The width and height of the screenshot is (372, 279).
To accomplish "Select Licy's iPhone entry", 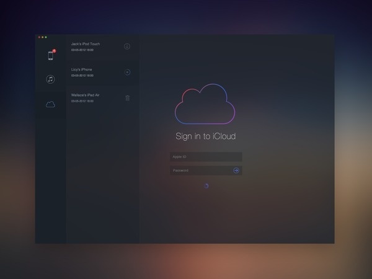I will (102, 72).
